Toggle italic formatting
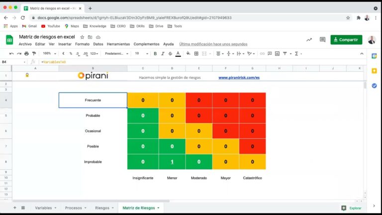 pyautogui.click(x=163, y=53)
